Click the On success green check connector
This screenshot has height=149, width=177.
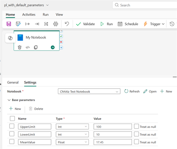[x=61, y=36]
